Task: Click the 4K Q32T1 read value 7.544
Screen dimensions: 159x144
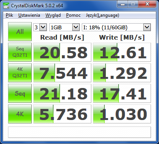Action: (62, 73)
